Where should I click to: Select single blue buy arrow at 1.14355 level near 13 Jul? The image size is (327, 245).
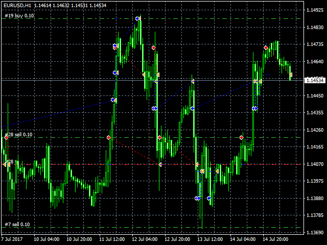pyautogui.click(x=193, y=108)
